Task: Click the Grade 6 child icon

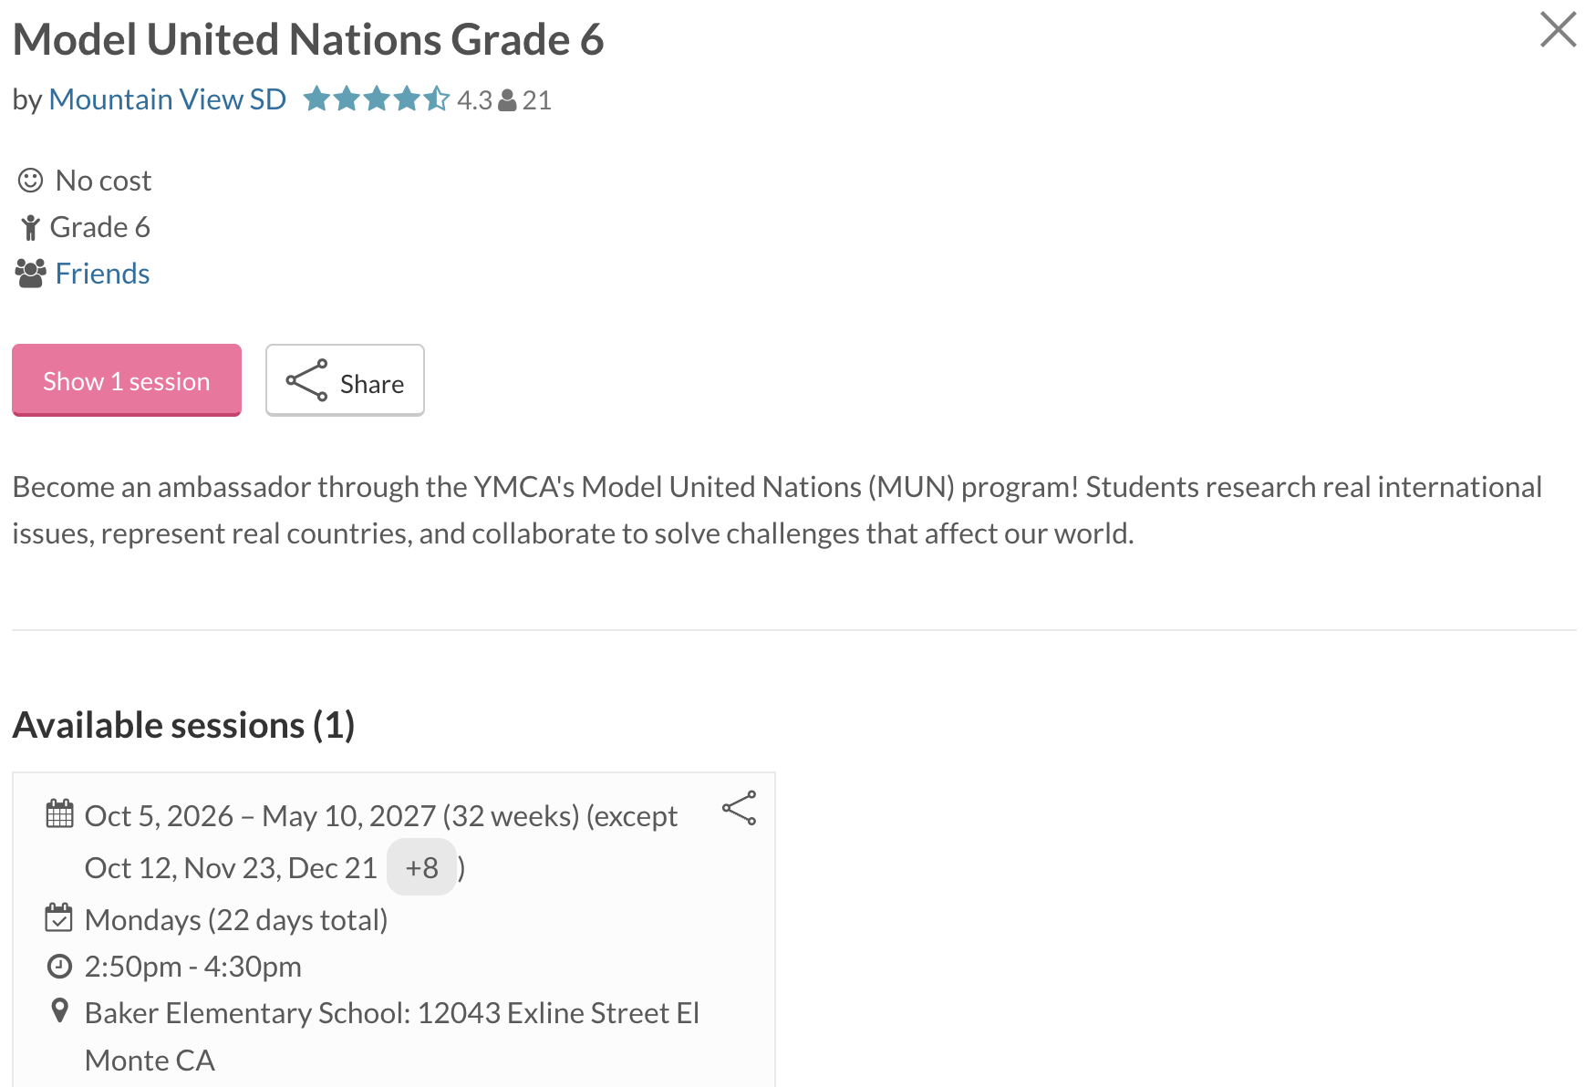Action: pyautogui.click(x=31, y=227)
